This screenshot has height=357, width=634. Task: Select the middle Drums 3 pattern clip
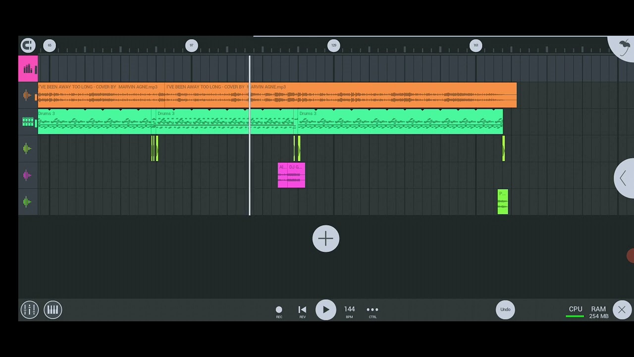226,122
